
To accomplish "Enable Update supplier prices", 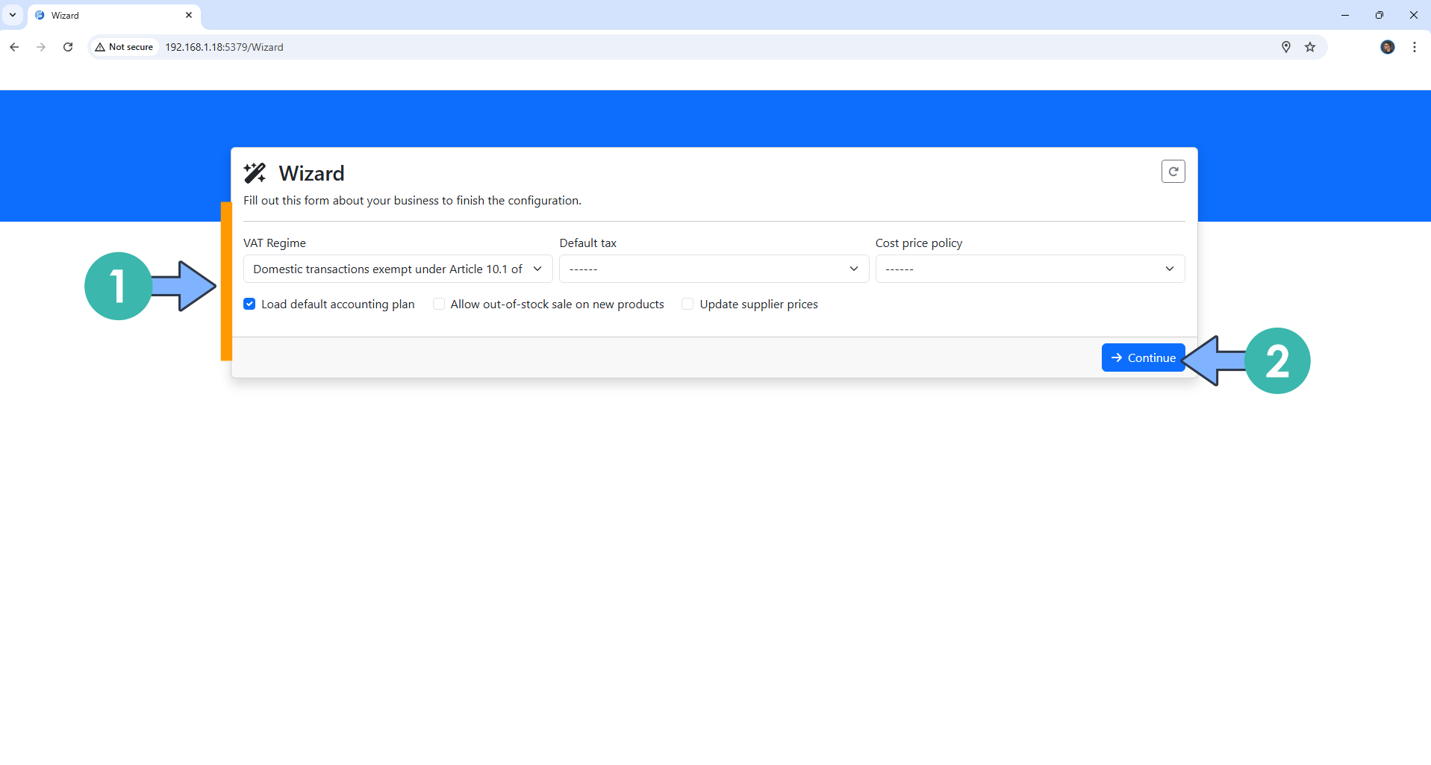I will (687, 304).
